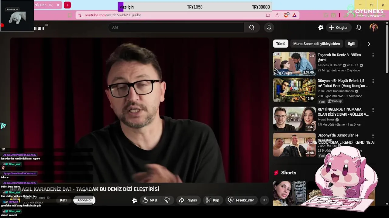The image size is (389, 218).
Task: Click title REYTİNGLERDE 1 NUMARA OLAN DİZİYE BAK!
Action: pos(343,112)
